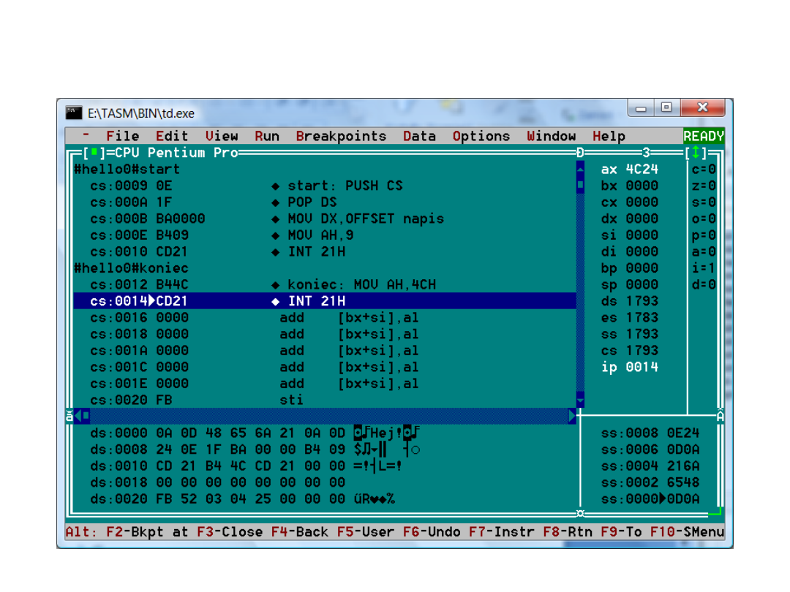The height and width of the screenshot is (592, 790).
Task: Open the Data menu
Action: point(419,136)
